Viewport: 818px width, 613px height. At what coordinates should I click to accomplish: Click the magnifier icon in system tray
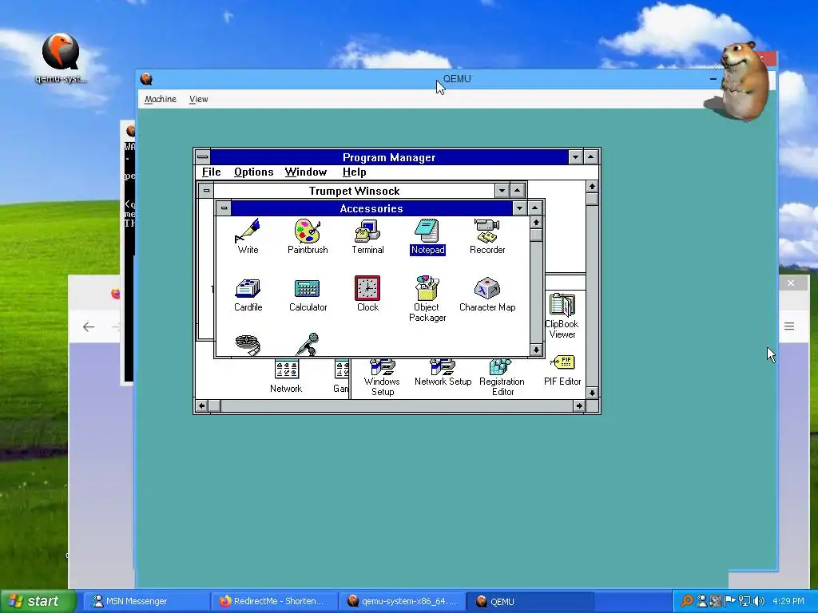(687, 601)
